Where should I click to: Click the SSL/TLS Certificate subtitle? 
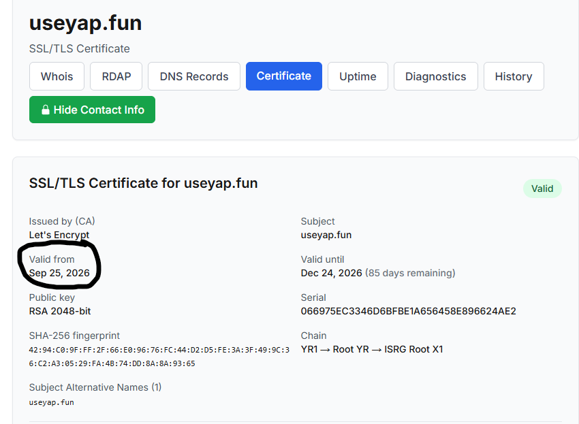[80, 49]
